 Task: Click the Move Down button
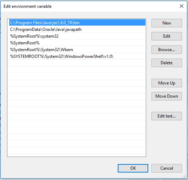pos(166,96)
